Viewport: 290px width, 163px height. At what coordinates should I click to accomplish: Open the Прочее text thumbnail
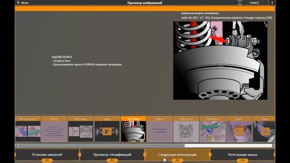[x=54, y=129]
